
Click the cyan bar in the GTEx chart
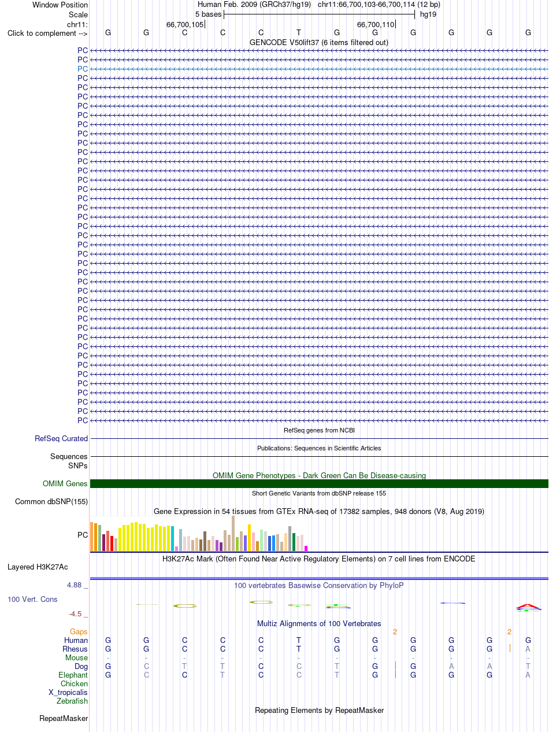tap(172, 538)
